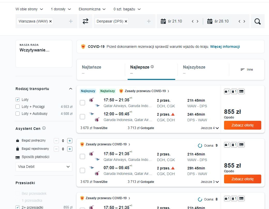The height and width of the screenshot is (209, 269).
Task: Open Inne sorting options
Action: pyautogui.click(x=247, y=70)
